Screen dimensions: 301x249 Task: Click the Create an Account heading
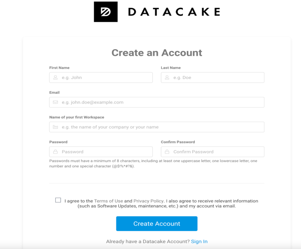point(157,53)
